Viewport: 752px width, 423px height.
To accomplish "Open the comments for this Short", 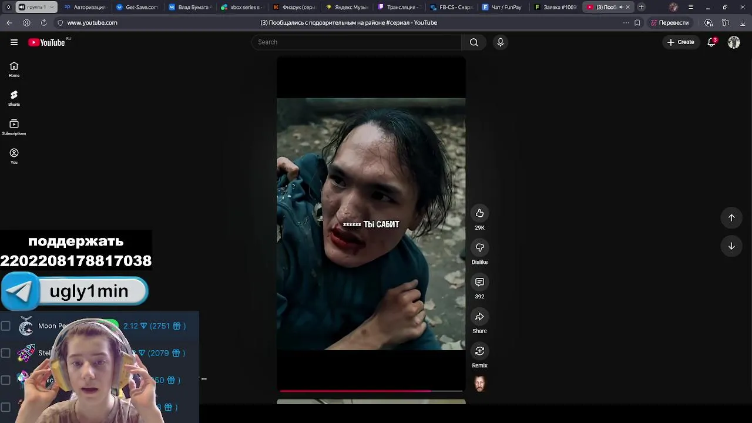I will (x=479, y=282).
